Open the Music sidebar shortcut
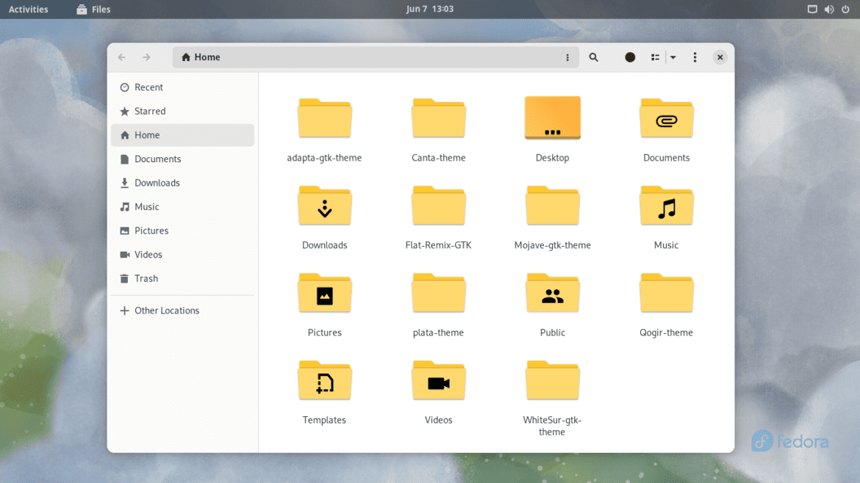Viewport: 860px width, 483px height. [x=146, y=206]
